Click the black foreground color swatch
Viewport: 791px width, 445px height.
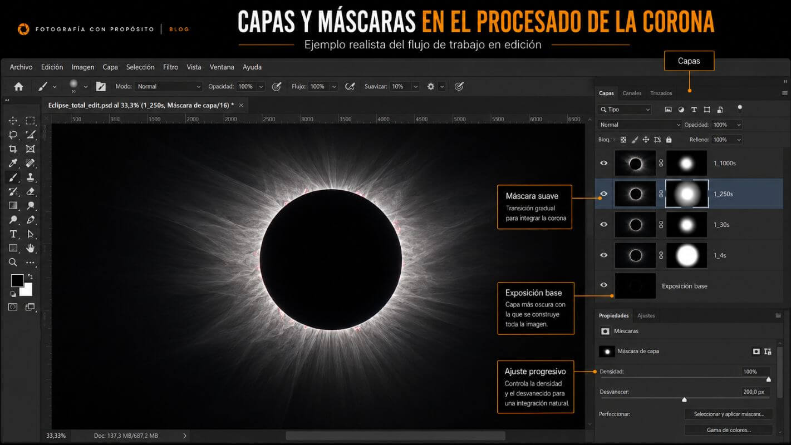(x=17, y=280)
